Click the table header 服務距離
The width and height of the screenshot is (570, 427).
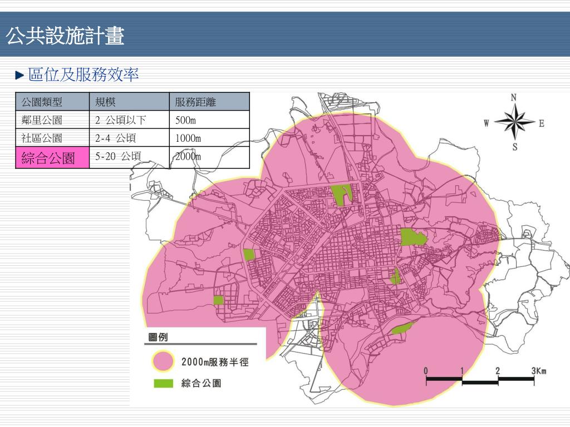coord(209,102)
